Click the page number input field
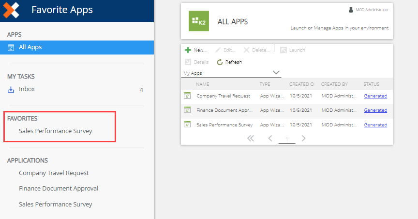The width and height of the screenshot is (418, 219). (287, 139)
